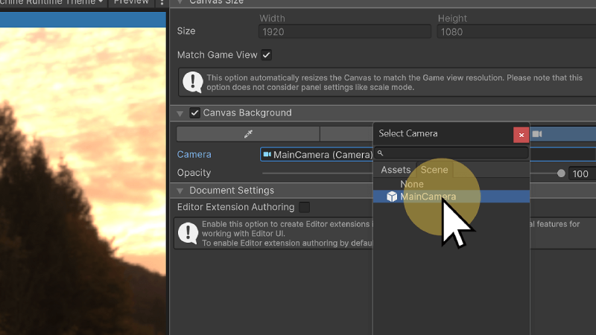Collapse the Canvas Size section
596x335 pixels.
click(x=180, y=2)
